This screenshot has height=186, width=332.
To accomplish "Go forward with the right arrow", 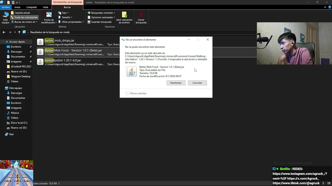I will [x=10, y=32].
